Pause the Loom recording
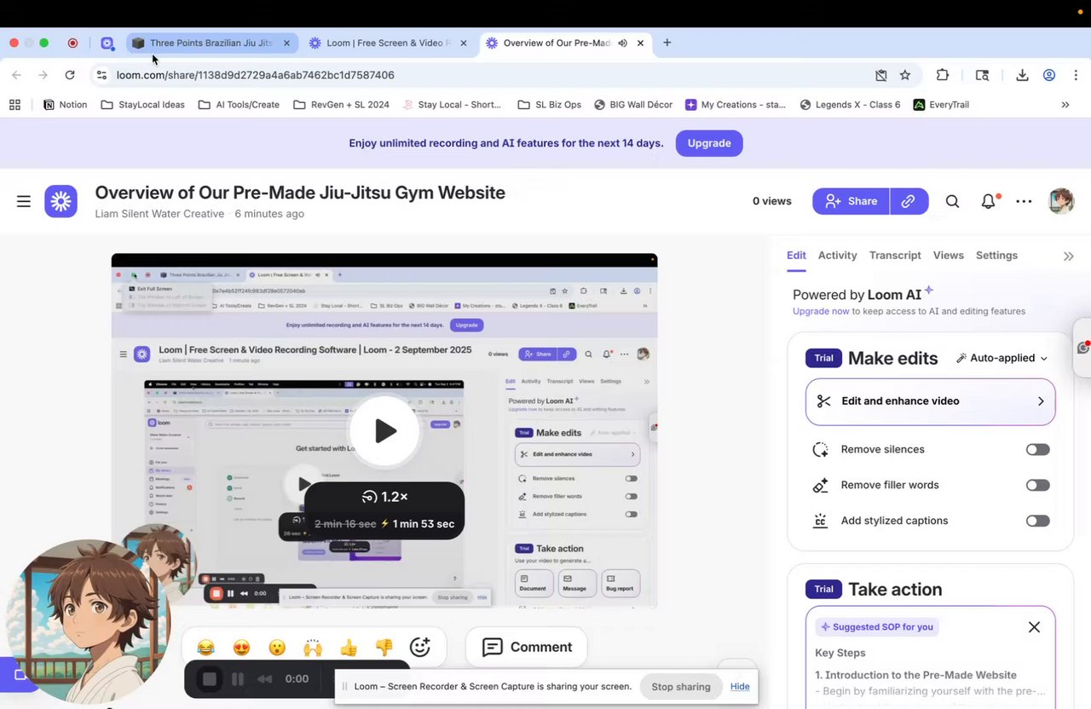Image resolution: width=1091 pixels, height=709 pixels. (238, 679)
